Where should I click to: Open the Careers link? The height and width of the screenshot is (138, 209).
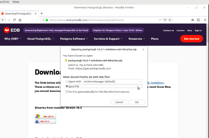(180, 30)
